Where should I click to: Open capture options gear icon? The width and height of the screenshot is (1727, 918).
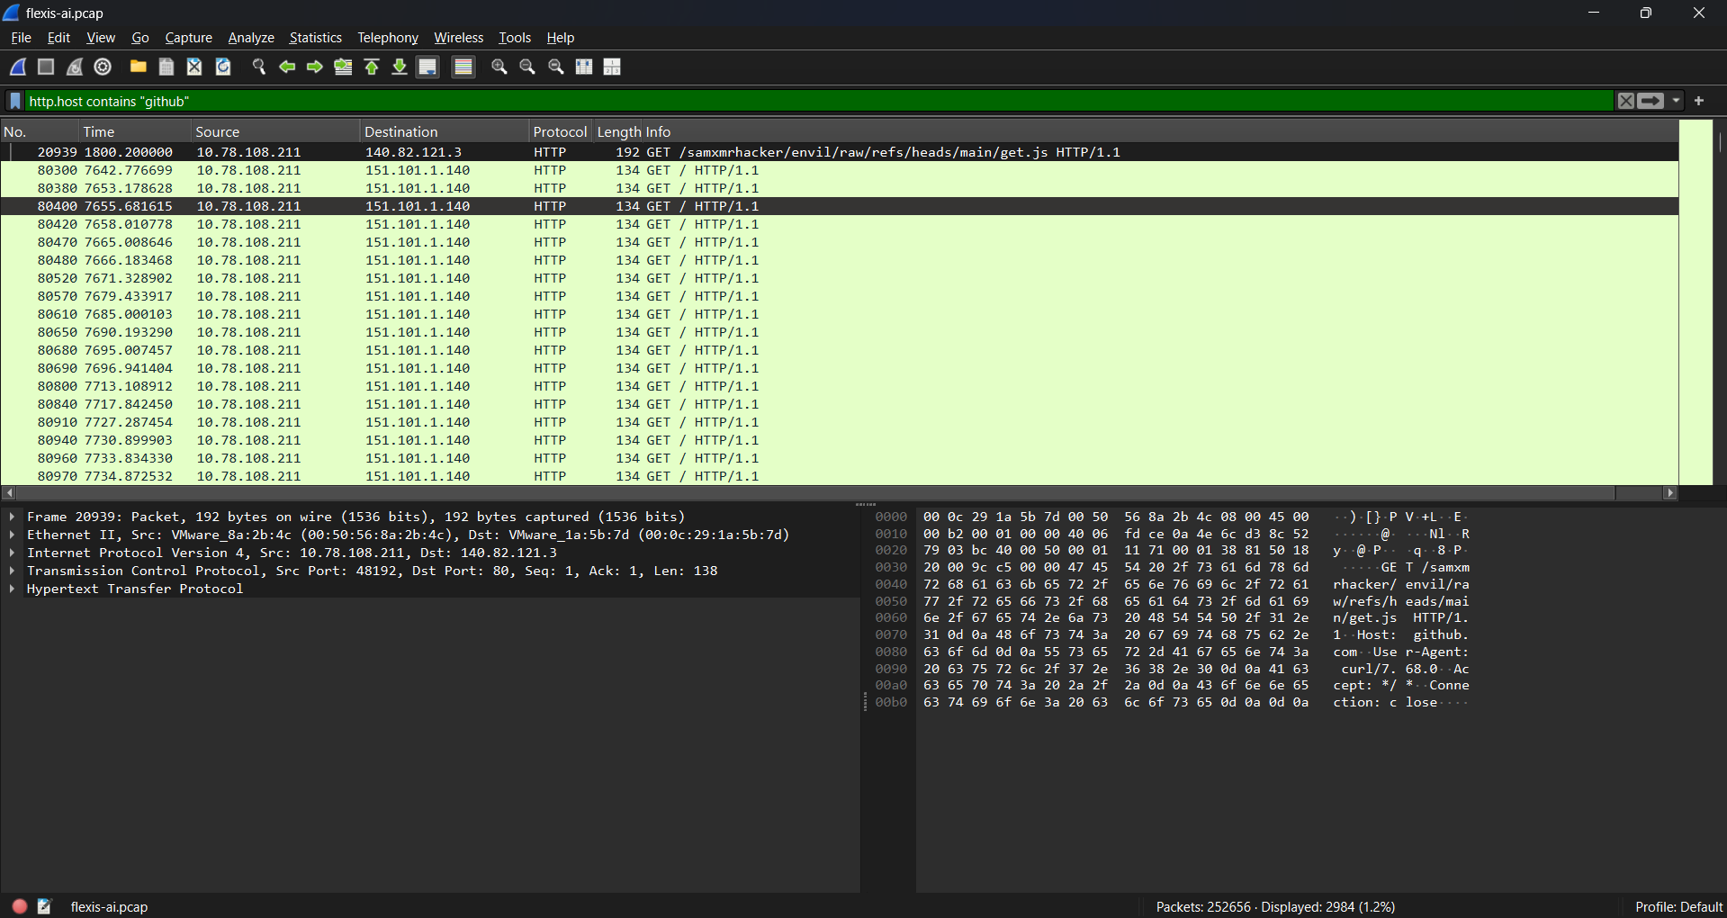pos(103,67)
